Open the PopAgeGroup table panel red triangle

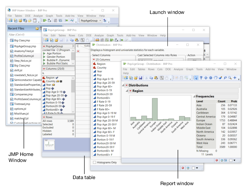point(44,46)
